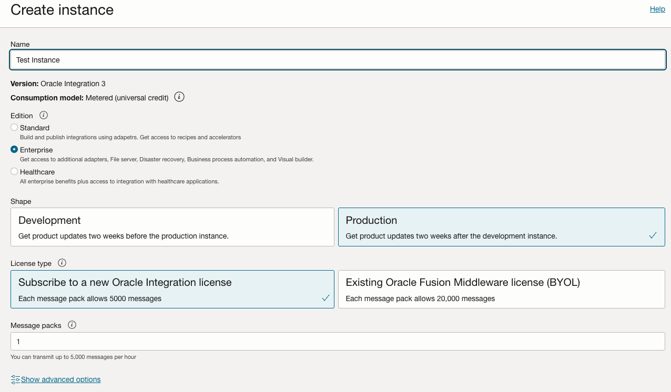Viewport: 671px width, 392px height.
Task: Choose the Existing Oracle Fusion Middleware license (BYOL)
Action: (502, 289)
